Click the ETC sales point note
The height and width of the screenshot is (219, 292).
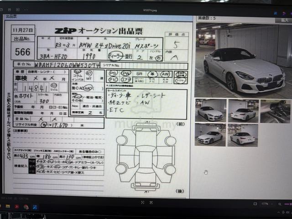[116, 110]
